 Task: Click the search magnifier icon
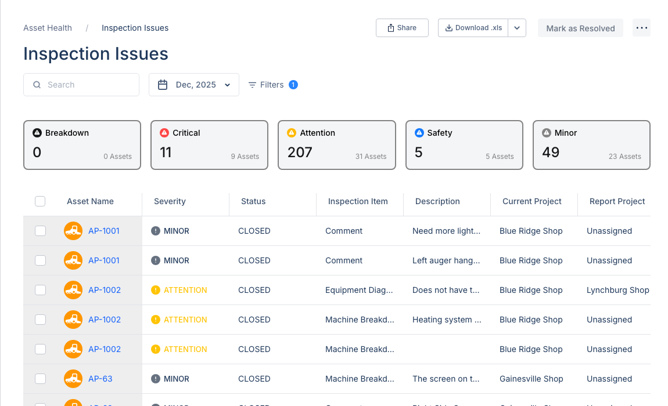pos(37,85)
